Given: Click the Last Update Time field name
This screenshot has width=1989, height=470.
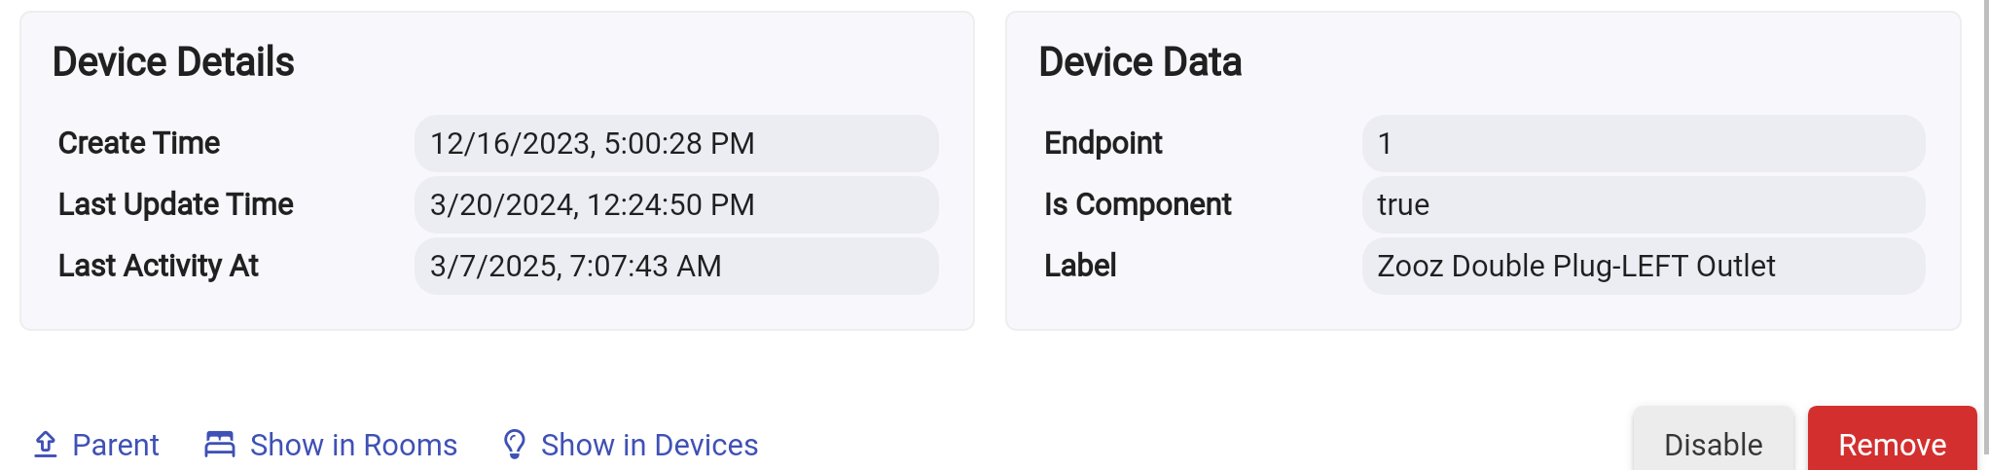Looking at the screenshot, I should (176, 205).
